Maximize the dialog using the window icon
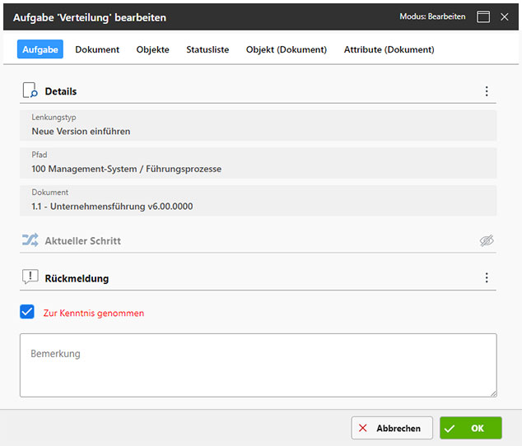522x446 pixels. pyautogui.click(x=483, y=16)
